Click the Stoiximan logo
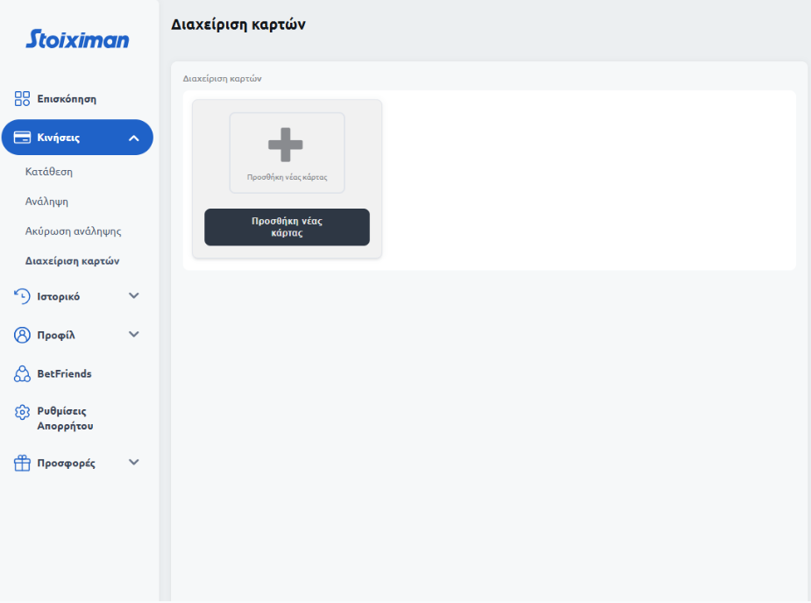Viewport: 811px width, 603px height. tap(77, 39)
